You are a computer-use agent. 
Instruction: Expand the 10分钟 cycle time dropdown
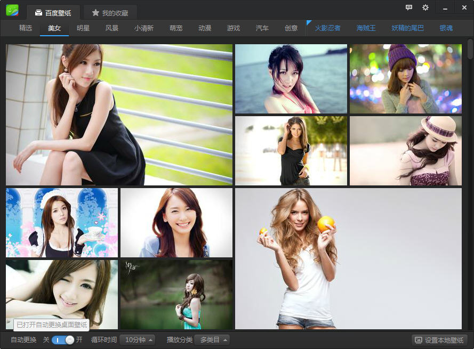coord(137,340)
